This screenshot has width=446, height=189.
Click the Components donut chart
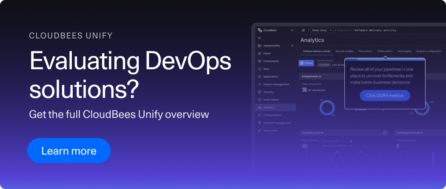(x=327, y=108)
